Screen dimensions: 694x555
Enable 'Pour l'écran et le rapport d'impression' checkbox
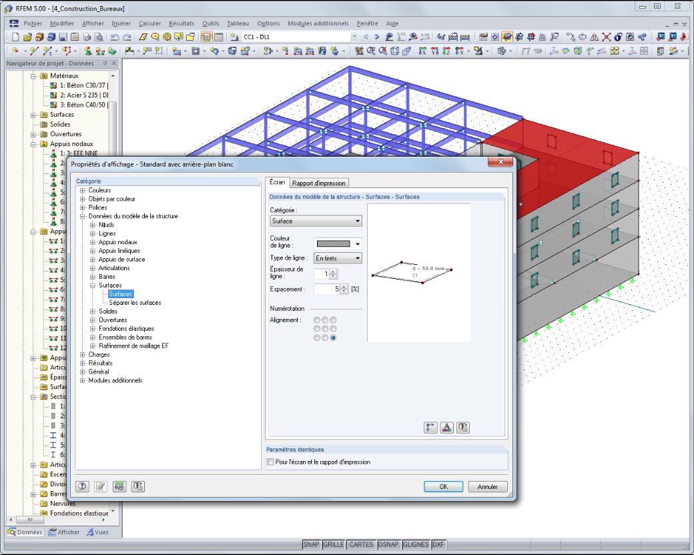click(270, 462)
